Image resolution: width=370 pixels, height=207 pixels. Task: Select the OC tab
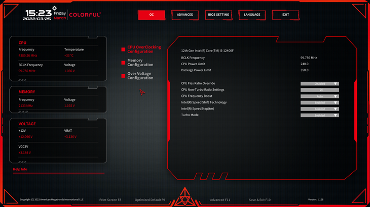151,15
